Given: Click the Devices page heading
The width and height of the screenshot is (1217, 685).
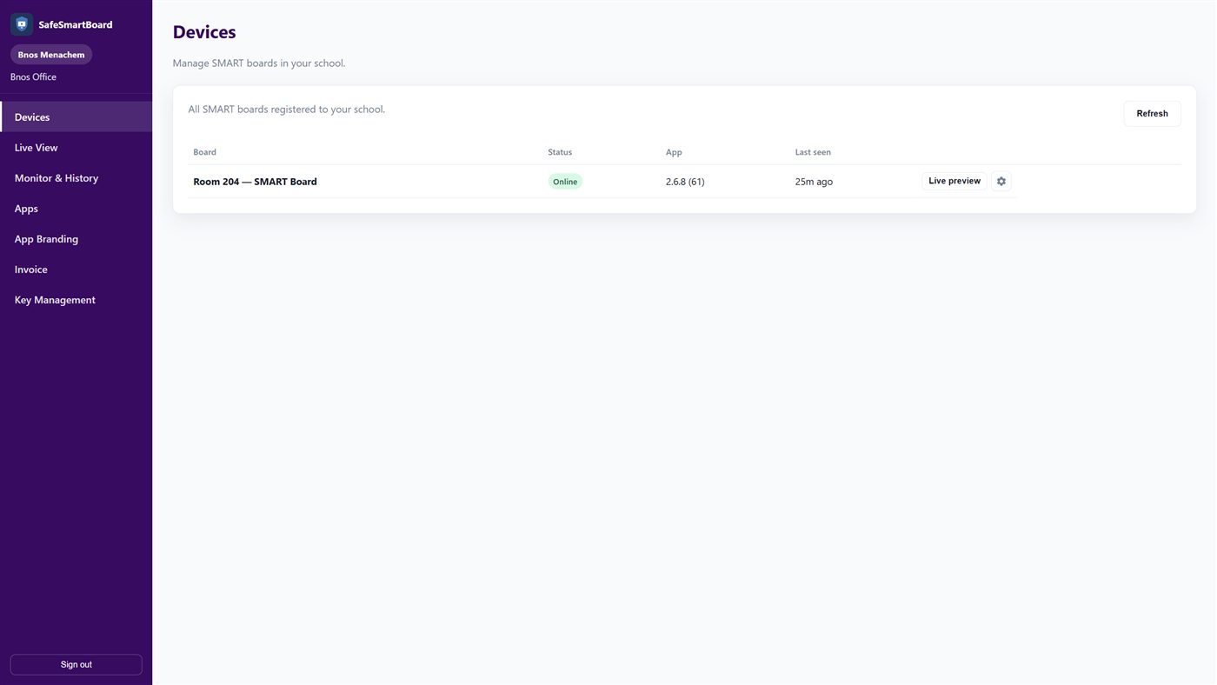Looking at the screenshot, I should 204,32.
